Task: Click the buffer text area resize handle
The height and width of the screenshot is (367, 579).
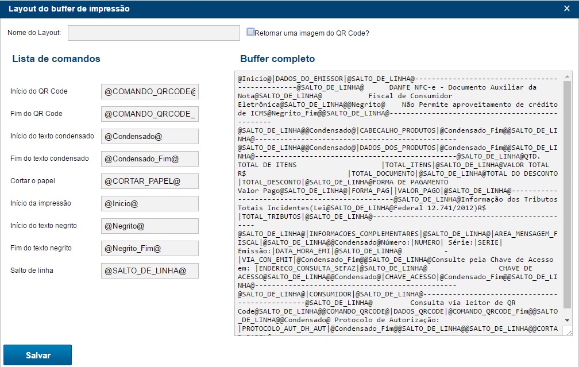Action: tap(568, 331)
